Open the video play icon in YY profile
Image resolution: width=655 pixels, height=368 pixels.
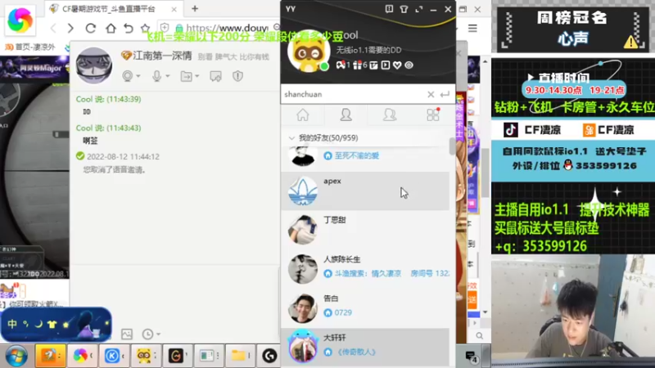coord(386,65)
